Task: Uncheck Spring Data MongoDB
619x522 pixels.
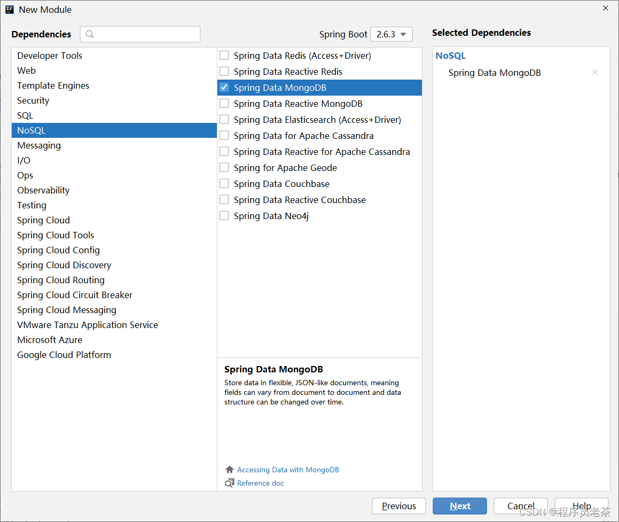Action: [x=224, y=87]
